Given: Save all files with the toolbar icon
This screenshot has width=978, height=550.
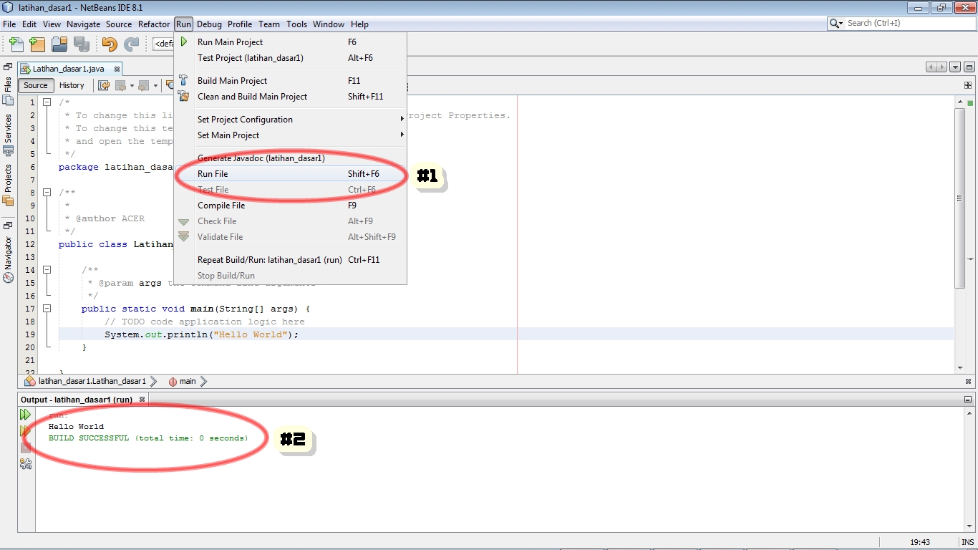Looking at the screenshot, I should point(82,44).
